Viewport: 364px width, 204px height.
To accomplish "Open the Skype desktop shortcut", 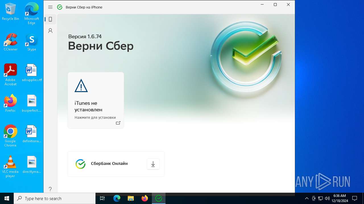I will pos(32,42).
